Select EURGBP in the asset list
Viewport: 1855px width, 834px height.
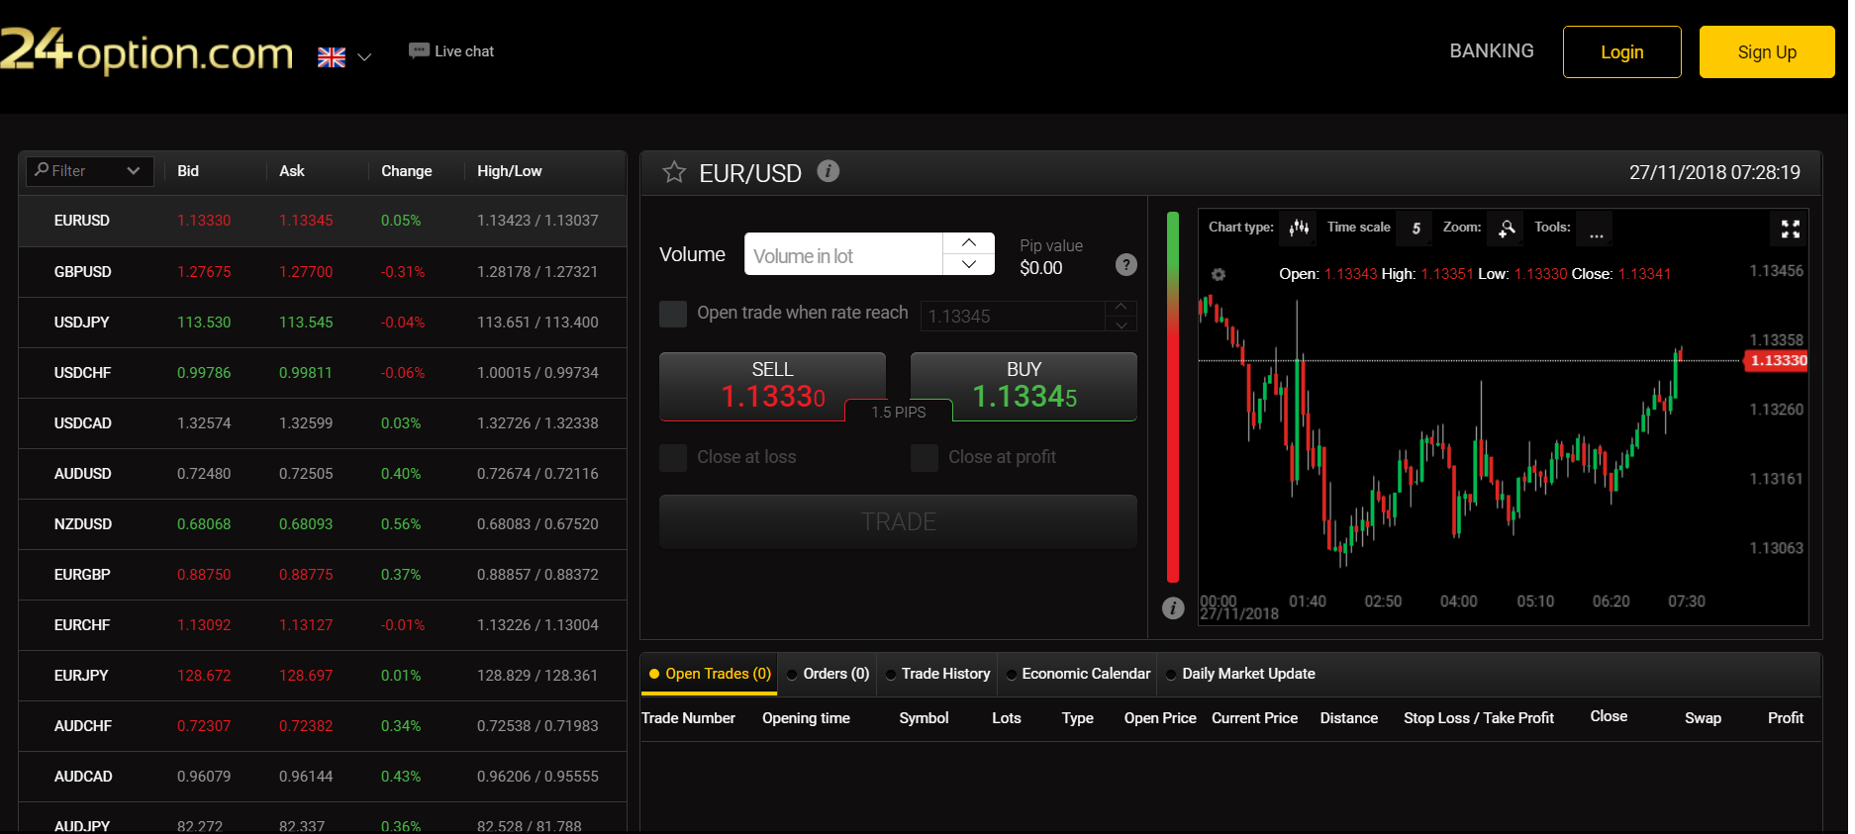(x=323, y=575)
